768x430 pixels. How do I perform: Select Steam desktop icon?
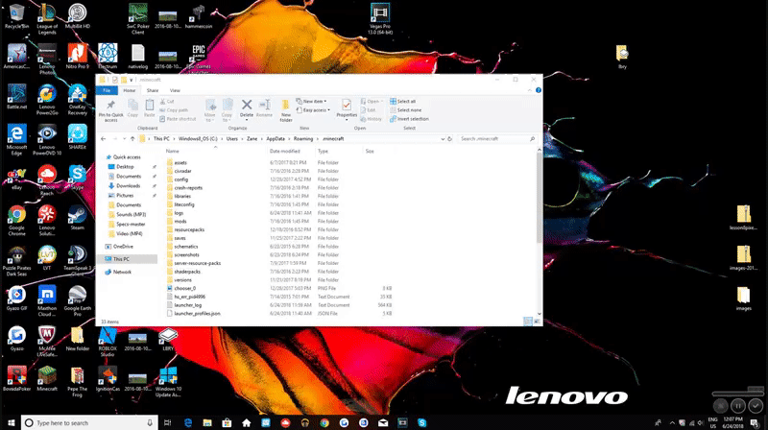click(78, 218)
